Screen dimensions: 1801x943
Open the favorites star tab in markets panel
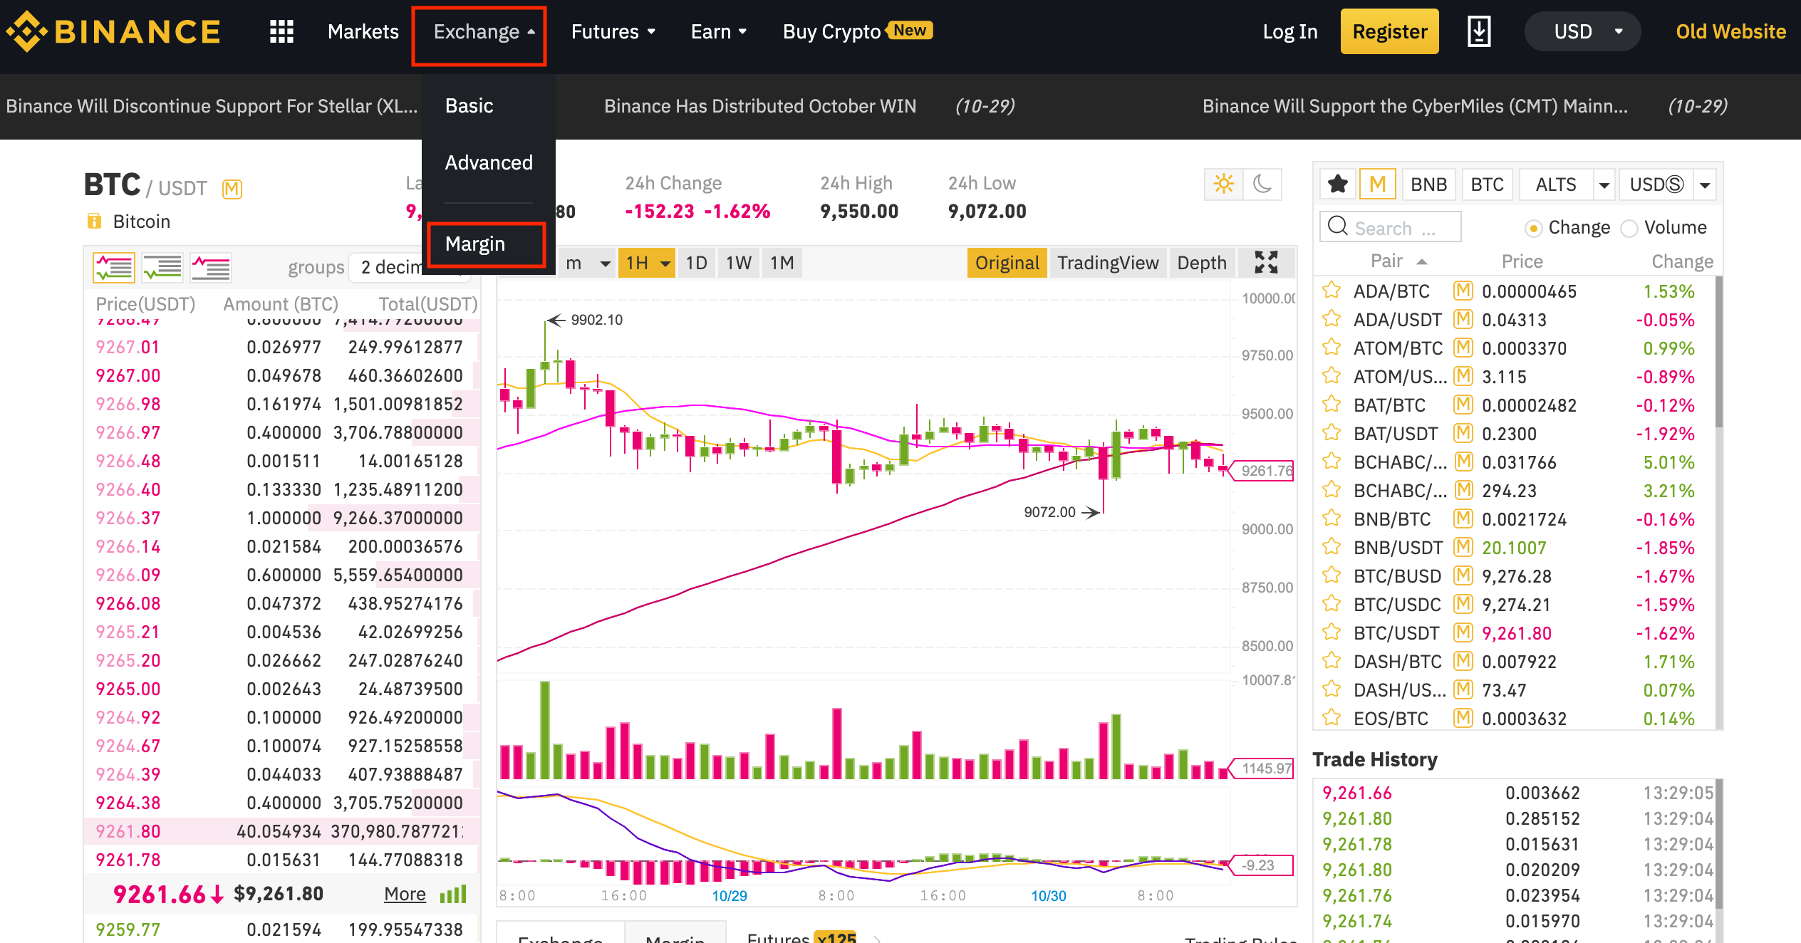tap(1338, 184)
